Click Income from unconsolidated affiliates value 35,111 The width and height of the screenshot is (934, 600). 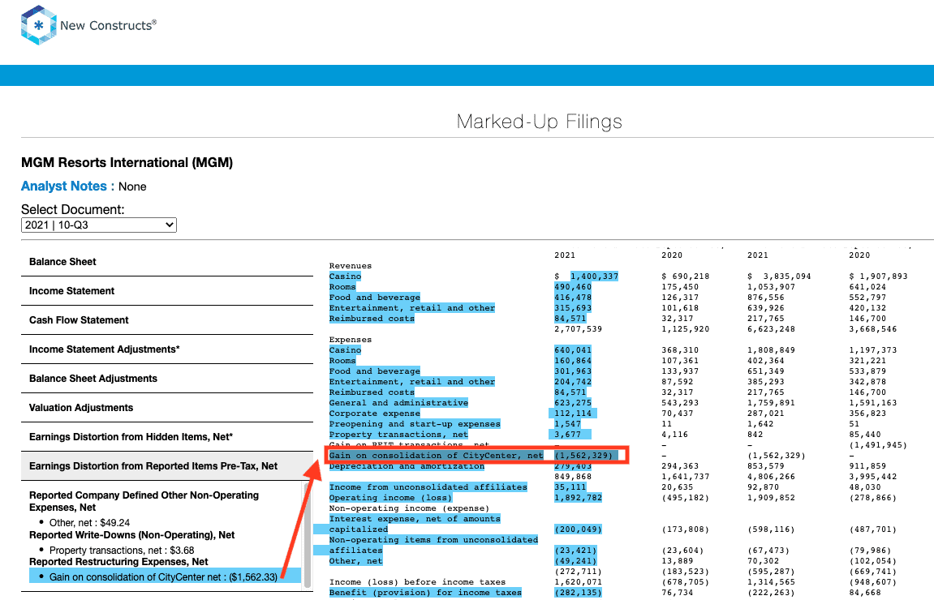(570, 487)
